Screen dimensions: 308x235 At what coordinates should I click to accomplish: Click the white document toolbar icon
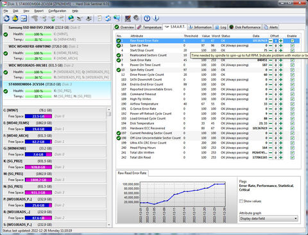(x=99, y=19)
